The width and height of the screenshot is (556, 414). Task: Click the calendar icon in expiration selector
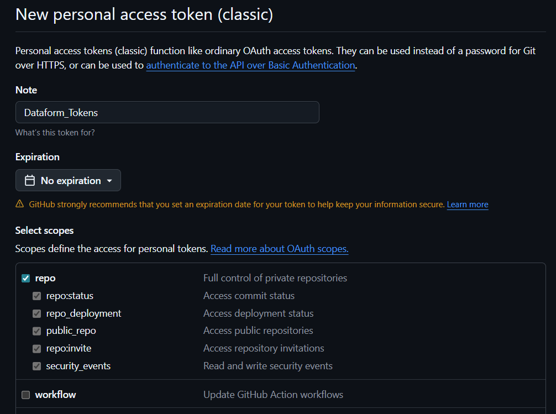point(30,181)
